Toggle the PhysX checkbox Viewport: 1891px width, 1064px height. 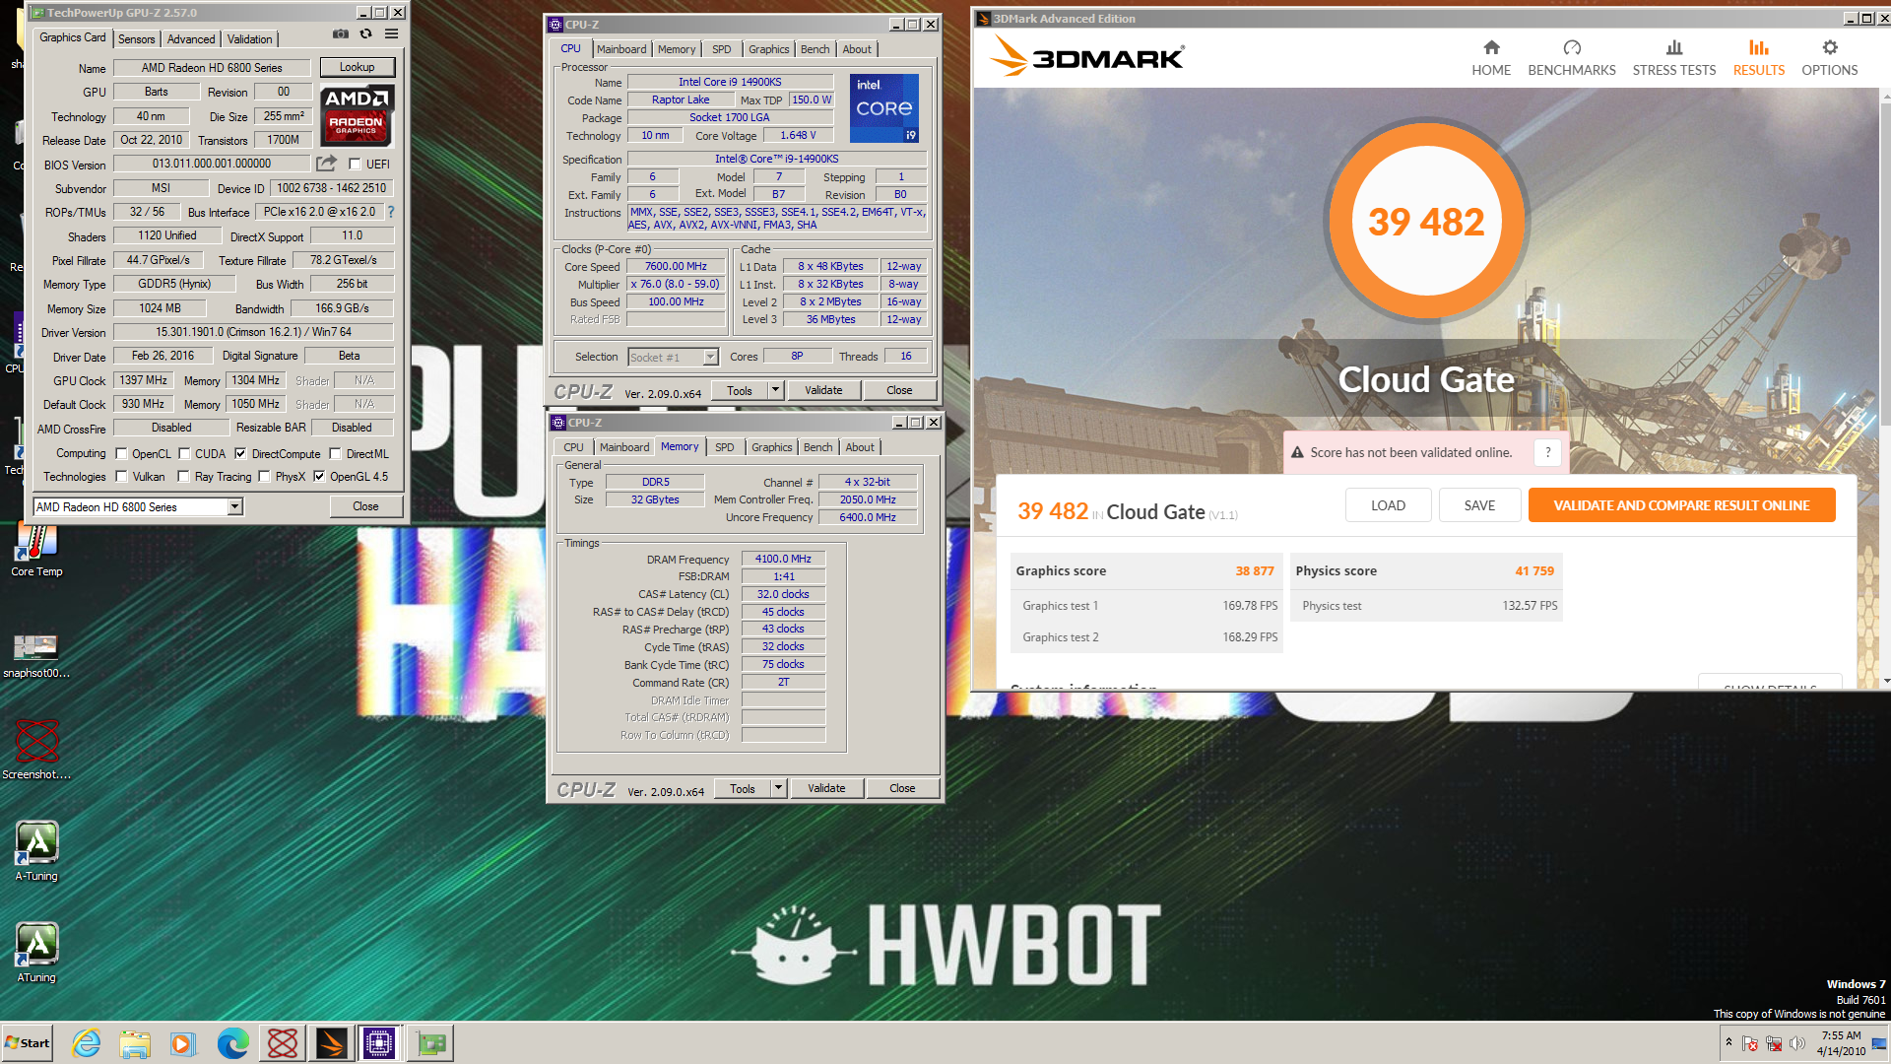(x=264, y=476)
